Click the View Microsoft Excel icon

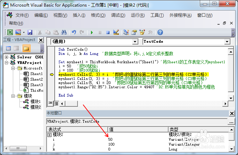point(10,32)
